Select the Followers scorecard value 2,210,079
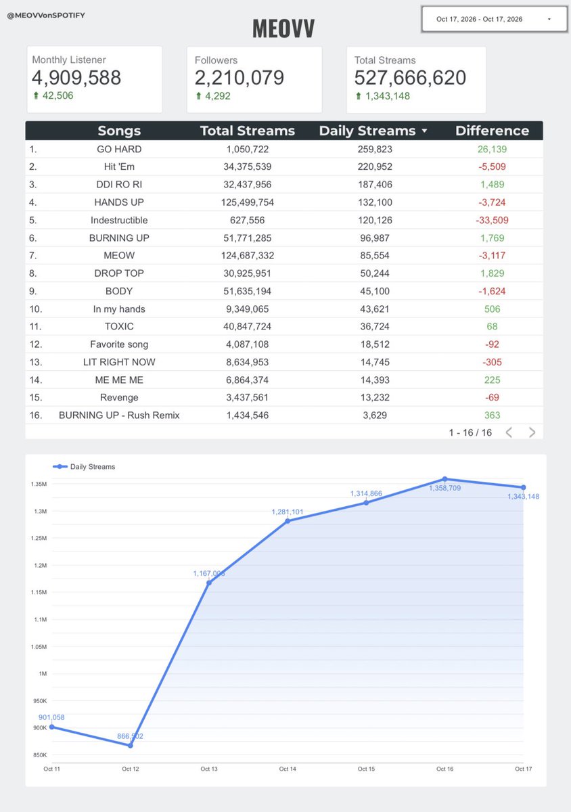The image size is (571, 812). click(239, 78)
